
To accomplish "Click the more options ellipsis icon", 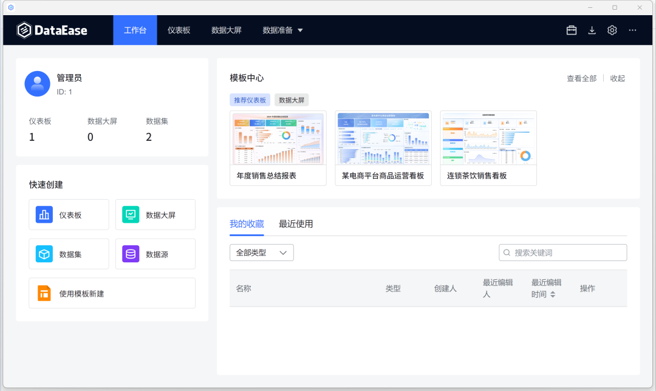I will coord(632,29).
